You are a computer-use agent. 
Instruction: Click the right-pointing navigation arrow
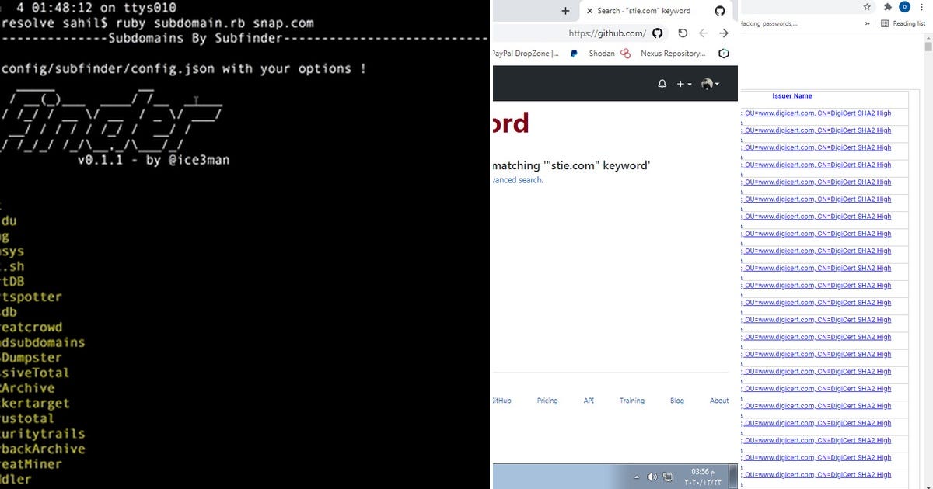tap(724, 33)
